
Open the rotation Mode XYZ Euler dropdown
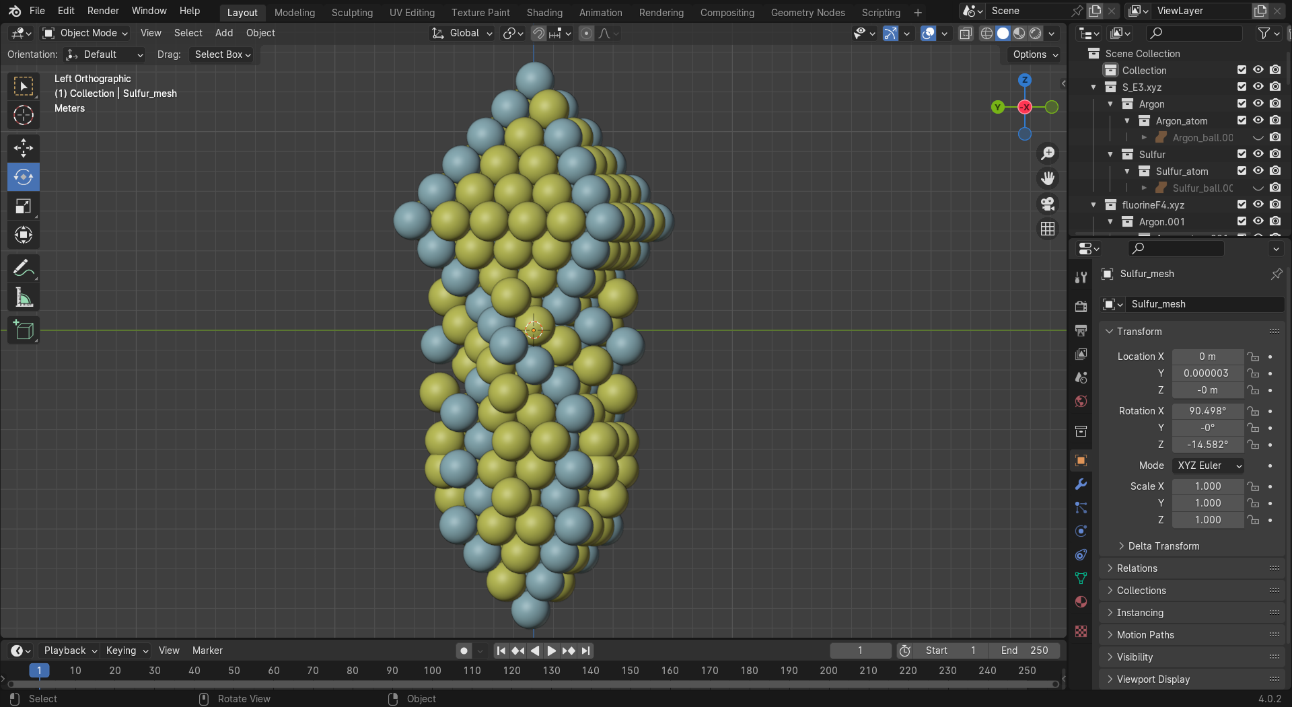click(x=1208, y=466)
